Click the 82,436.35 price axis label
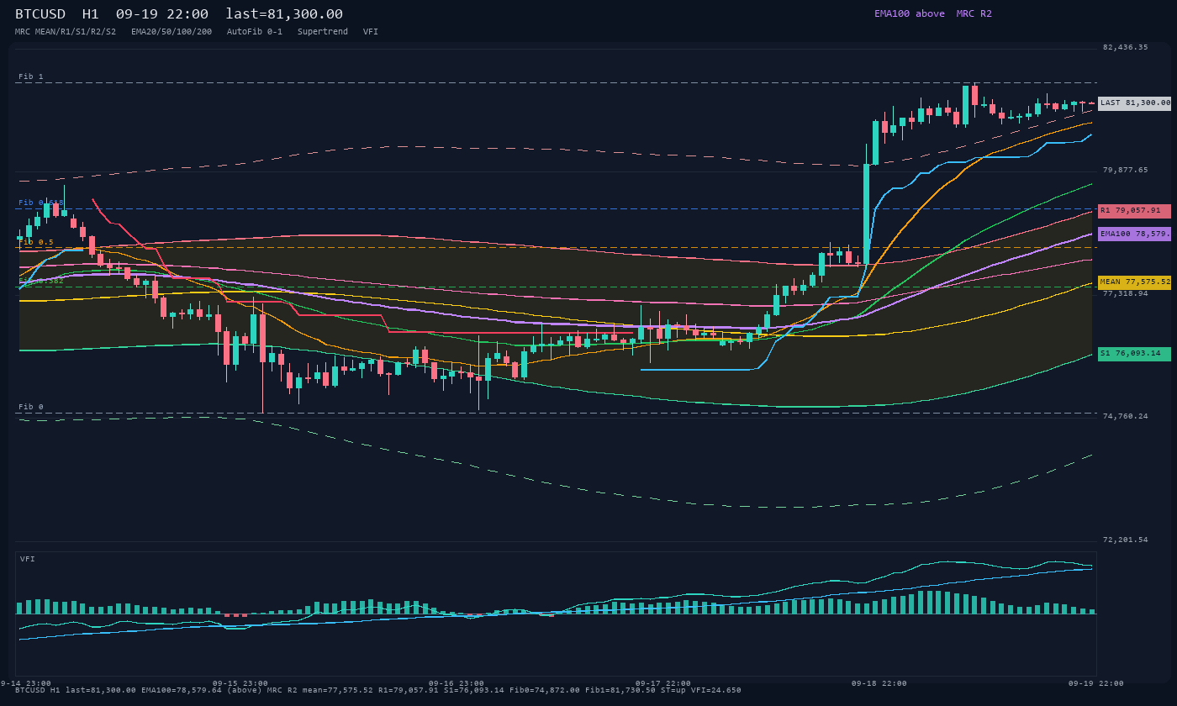Viewport: 1177px width, 706px height. 1125,47
